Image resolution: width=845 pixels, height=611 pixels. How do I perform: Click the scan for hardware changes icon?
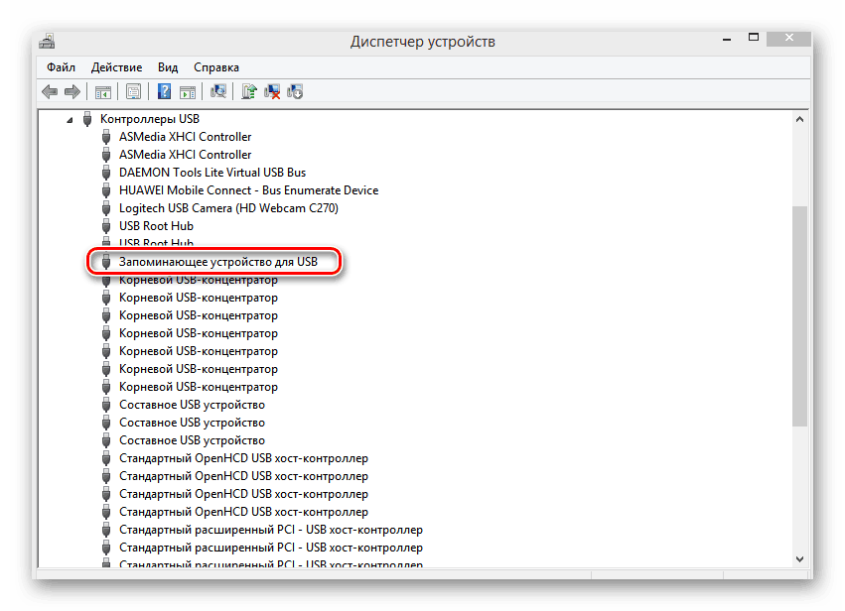pos(218,92)
